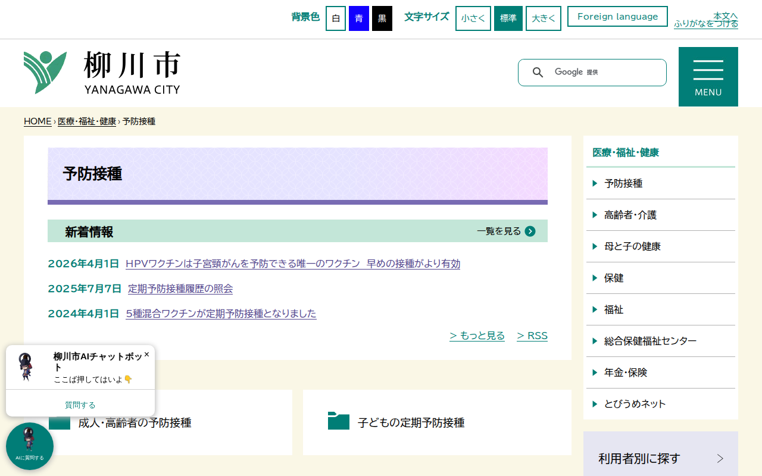Image resolution: width=762 pixels, height=476 pixels.
Task: Click folder icon beside 成人・高齢者の予防接種
Action: pos(59,422)
